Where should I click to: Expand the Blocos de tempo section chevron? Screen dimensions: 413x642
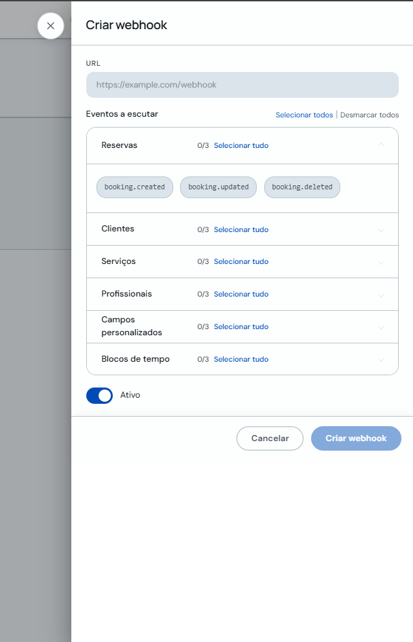click(x=381, y=360)
